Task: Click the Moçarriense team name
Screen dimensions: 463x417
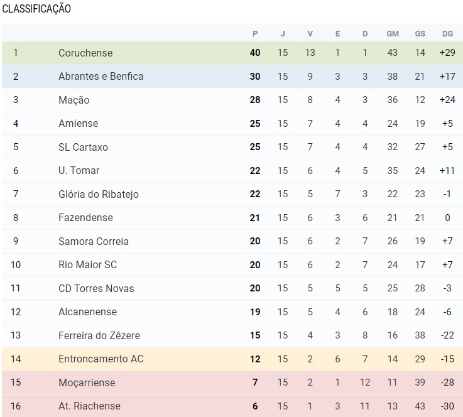Action: [86, 382]
